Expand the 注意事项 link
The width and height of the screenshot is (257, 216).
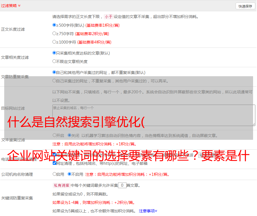tap(148, 211)
